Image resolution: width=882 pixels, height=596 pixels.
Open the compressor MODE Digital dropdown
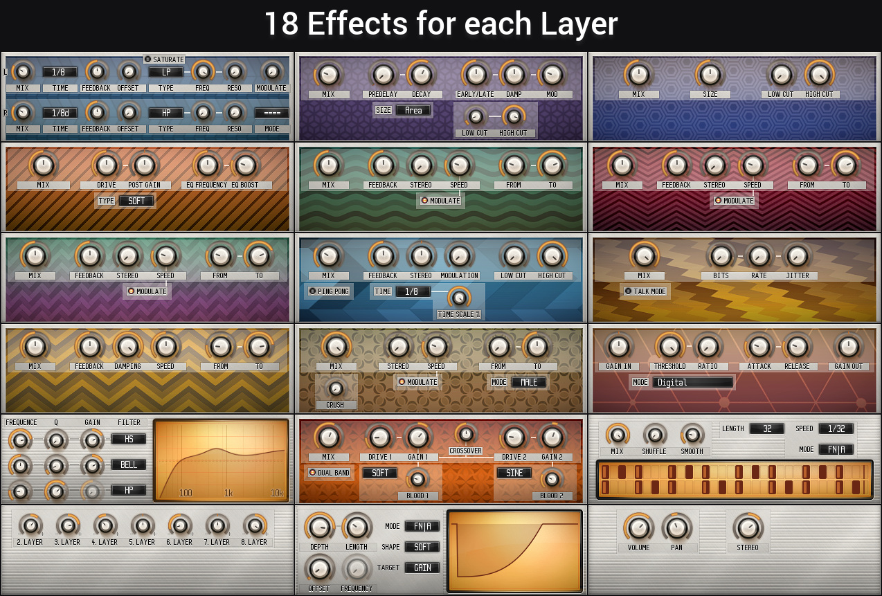click(x=692, y=382)
